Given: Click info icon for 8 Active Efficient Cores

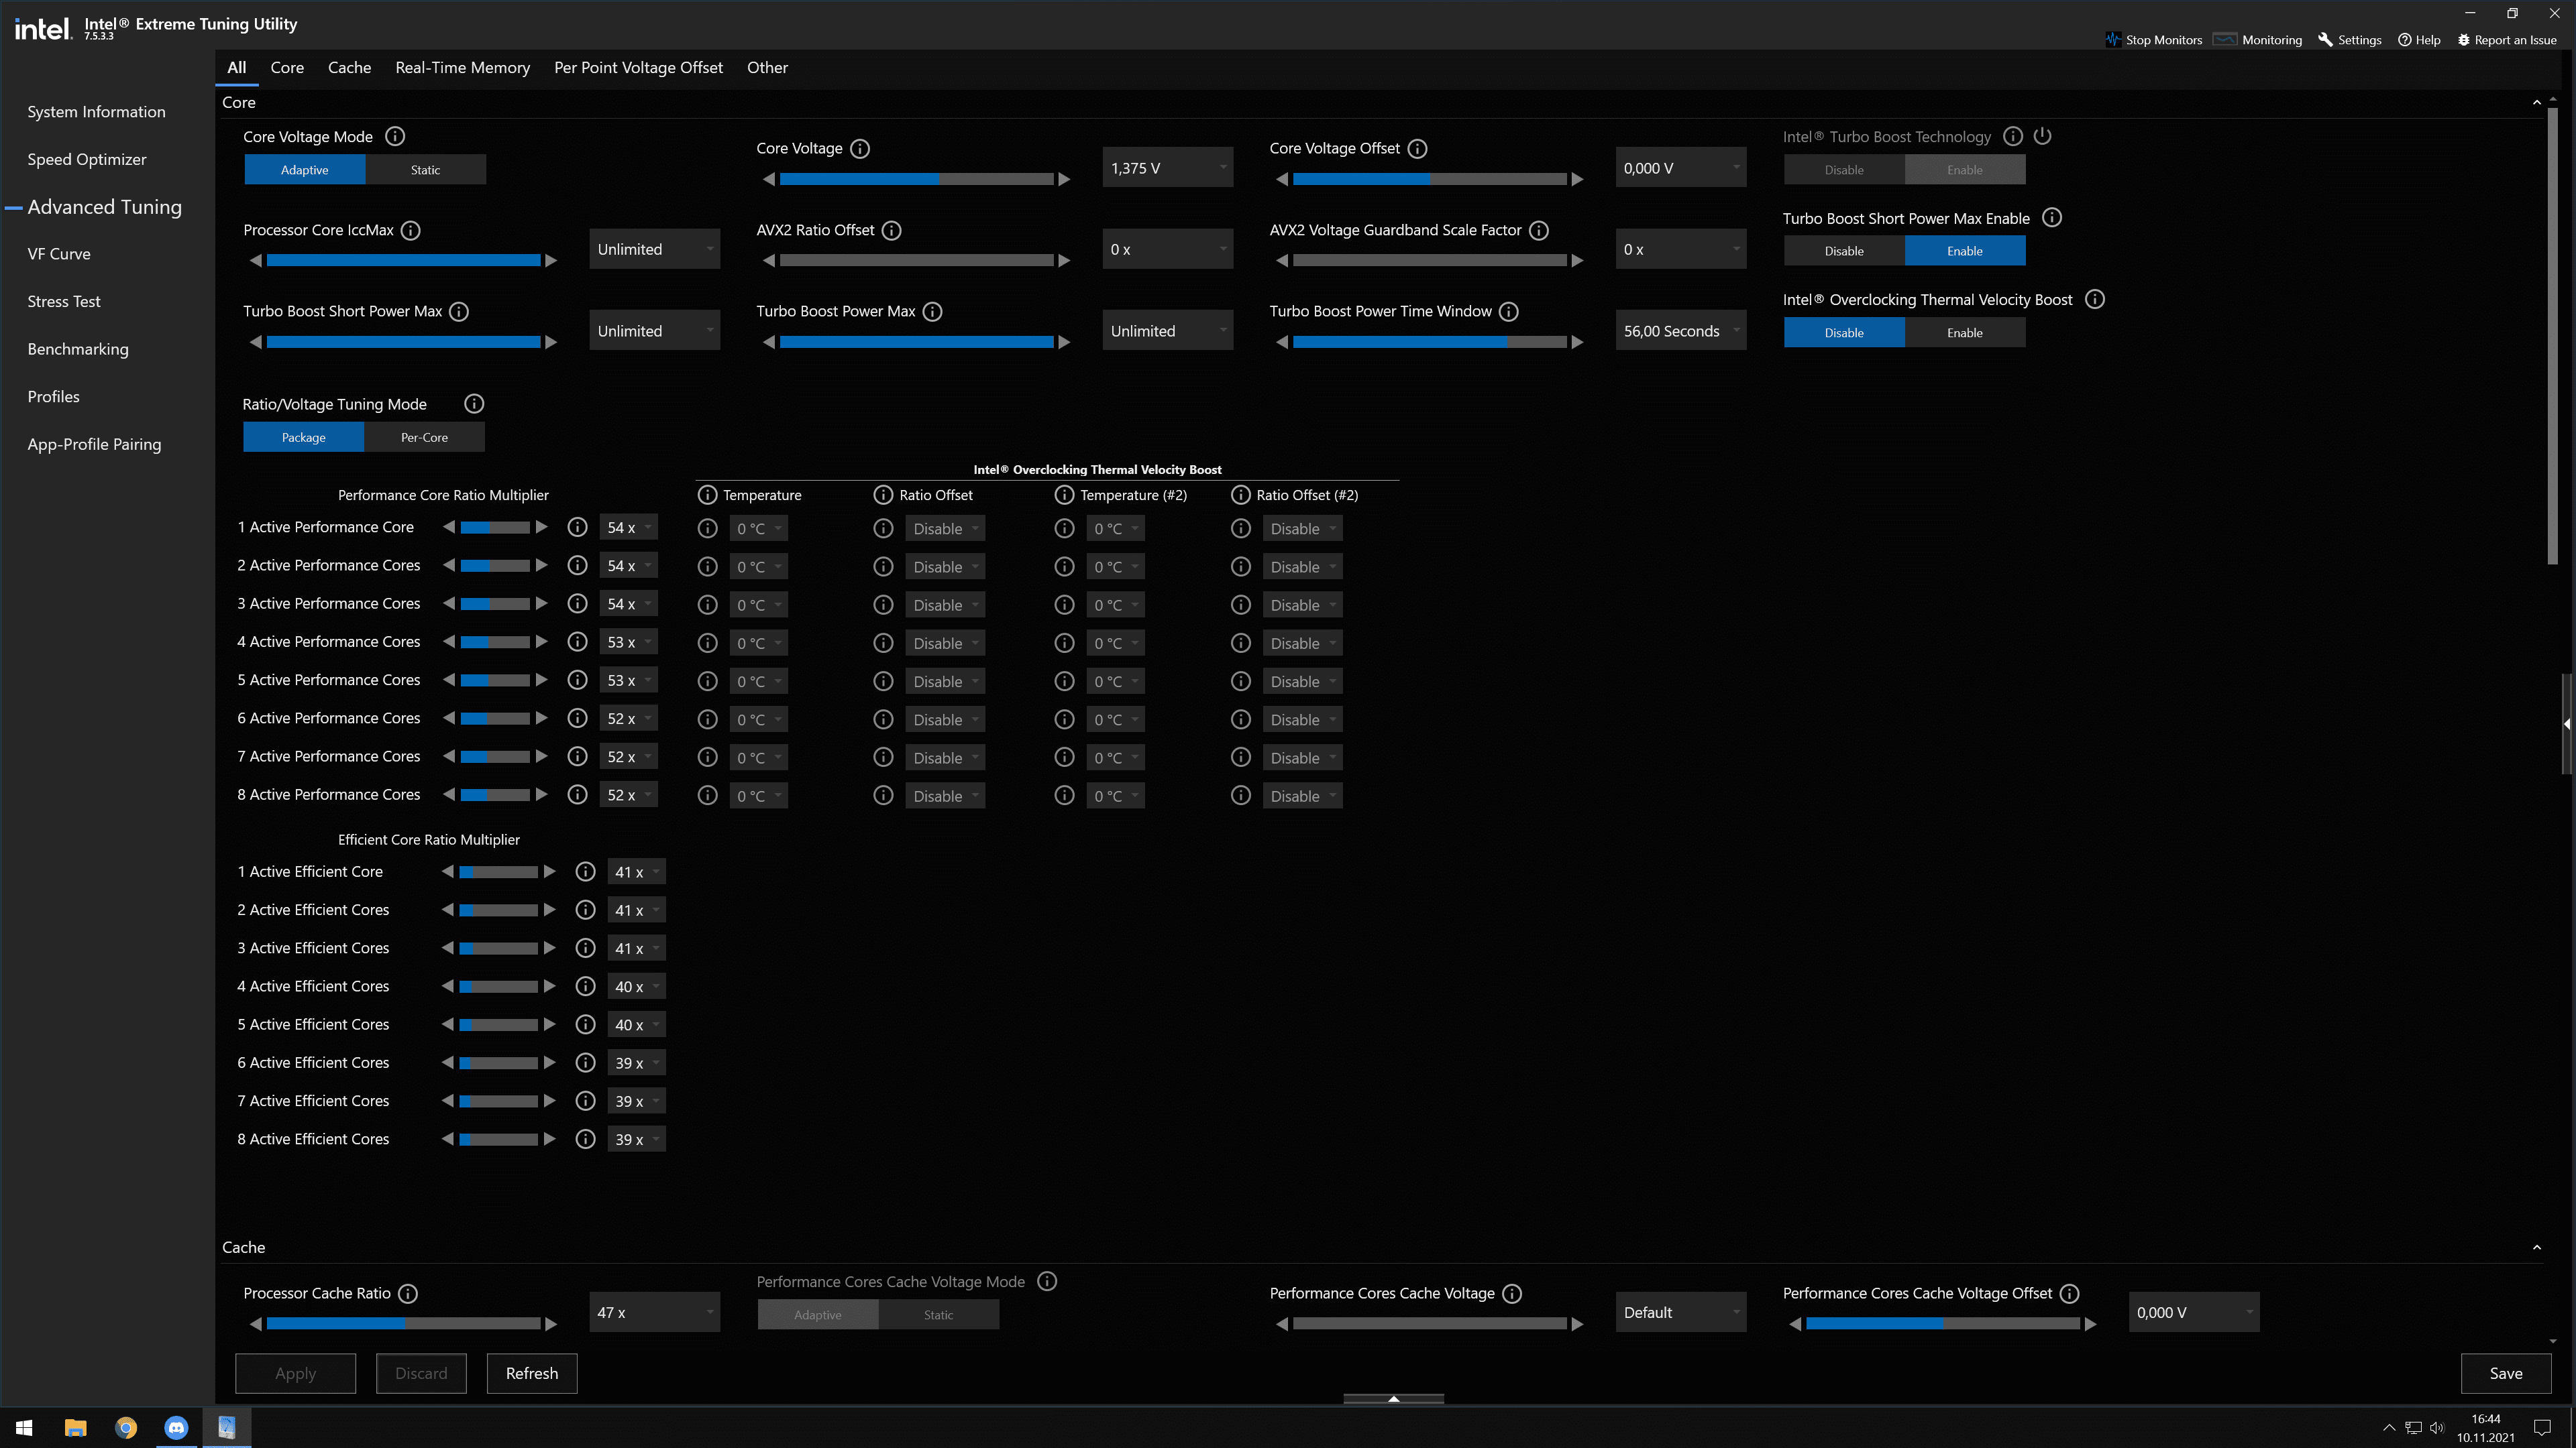Looking at the screenshot, I should pos(586,1139).
